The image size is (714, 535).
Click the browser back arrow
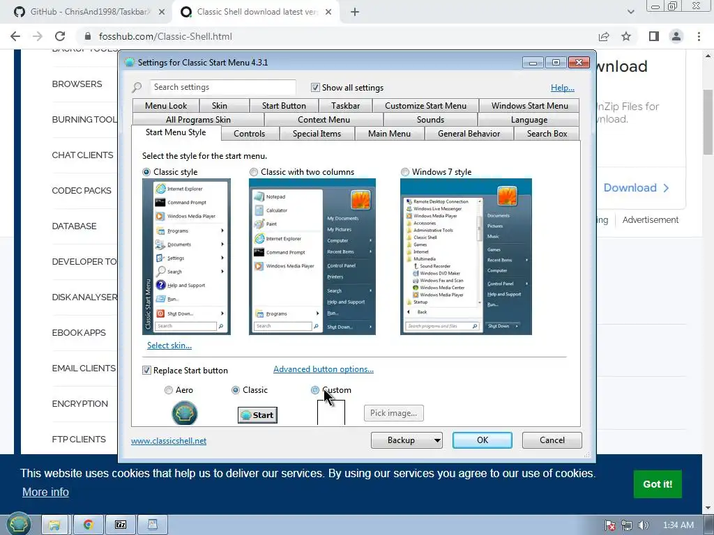pyautogui.click(x=15, y=36)
